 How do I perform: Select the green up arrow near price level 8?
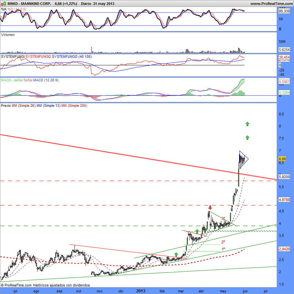coord(247,124)
